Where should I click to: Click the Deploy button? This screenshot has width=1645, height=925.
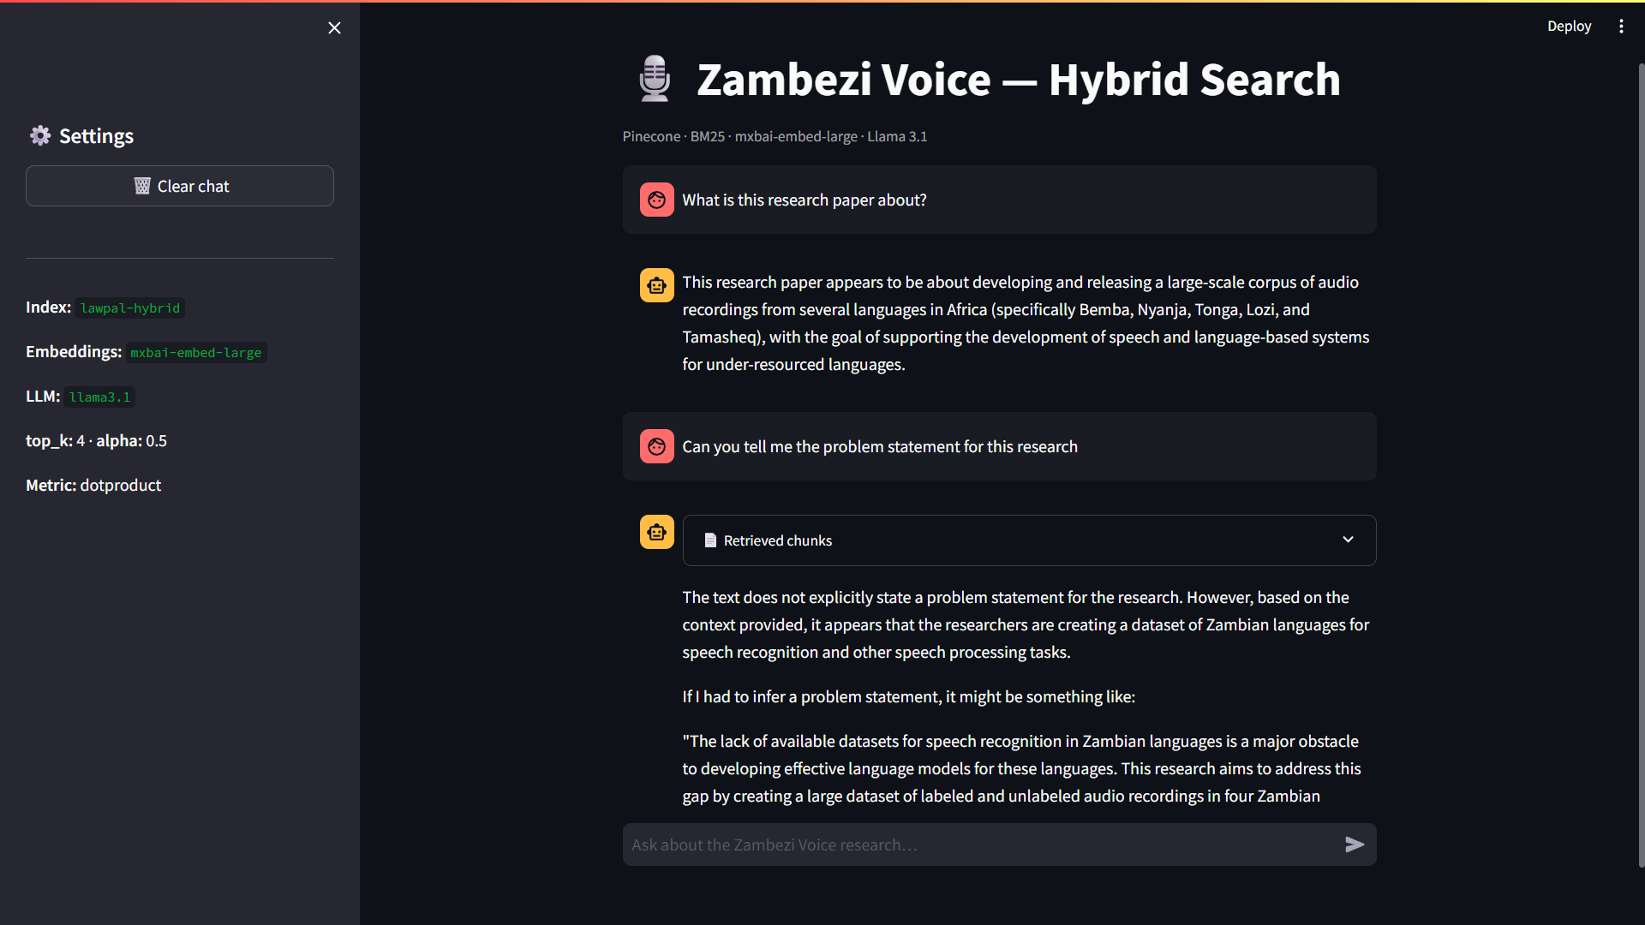[1570, 26]
